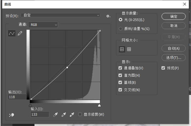Pick the gray point eyedropper
191x126 pixels.
64,115
